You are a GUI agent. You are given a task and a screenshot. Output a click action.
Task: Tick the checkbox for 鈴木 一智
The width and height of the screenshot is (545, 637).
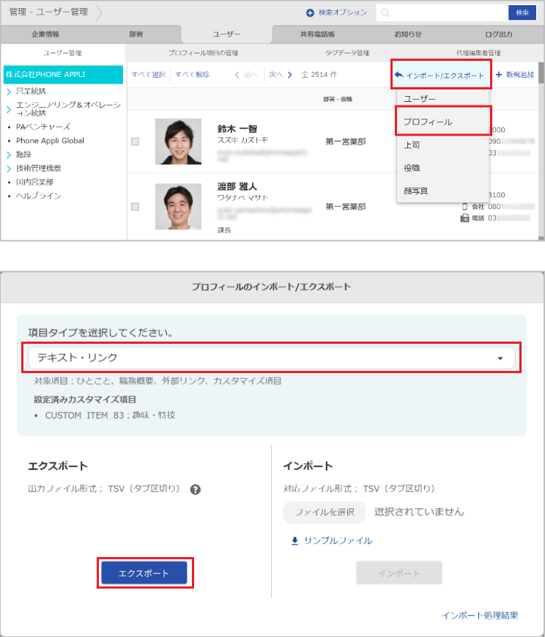[136, 141]
